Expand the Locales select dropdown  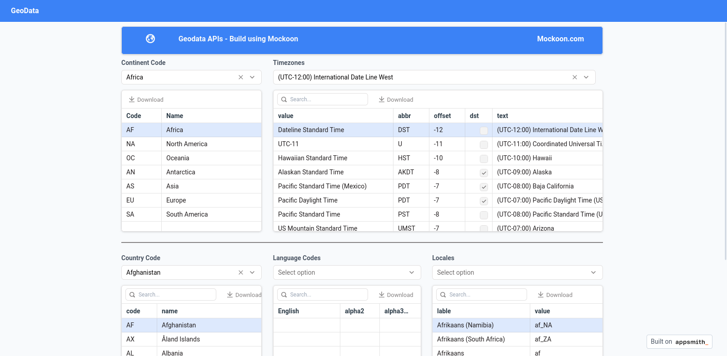(517, 272)
